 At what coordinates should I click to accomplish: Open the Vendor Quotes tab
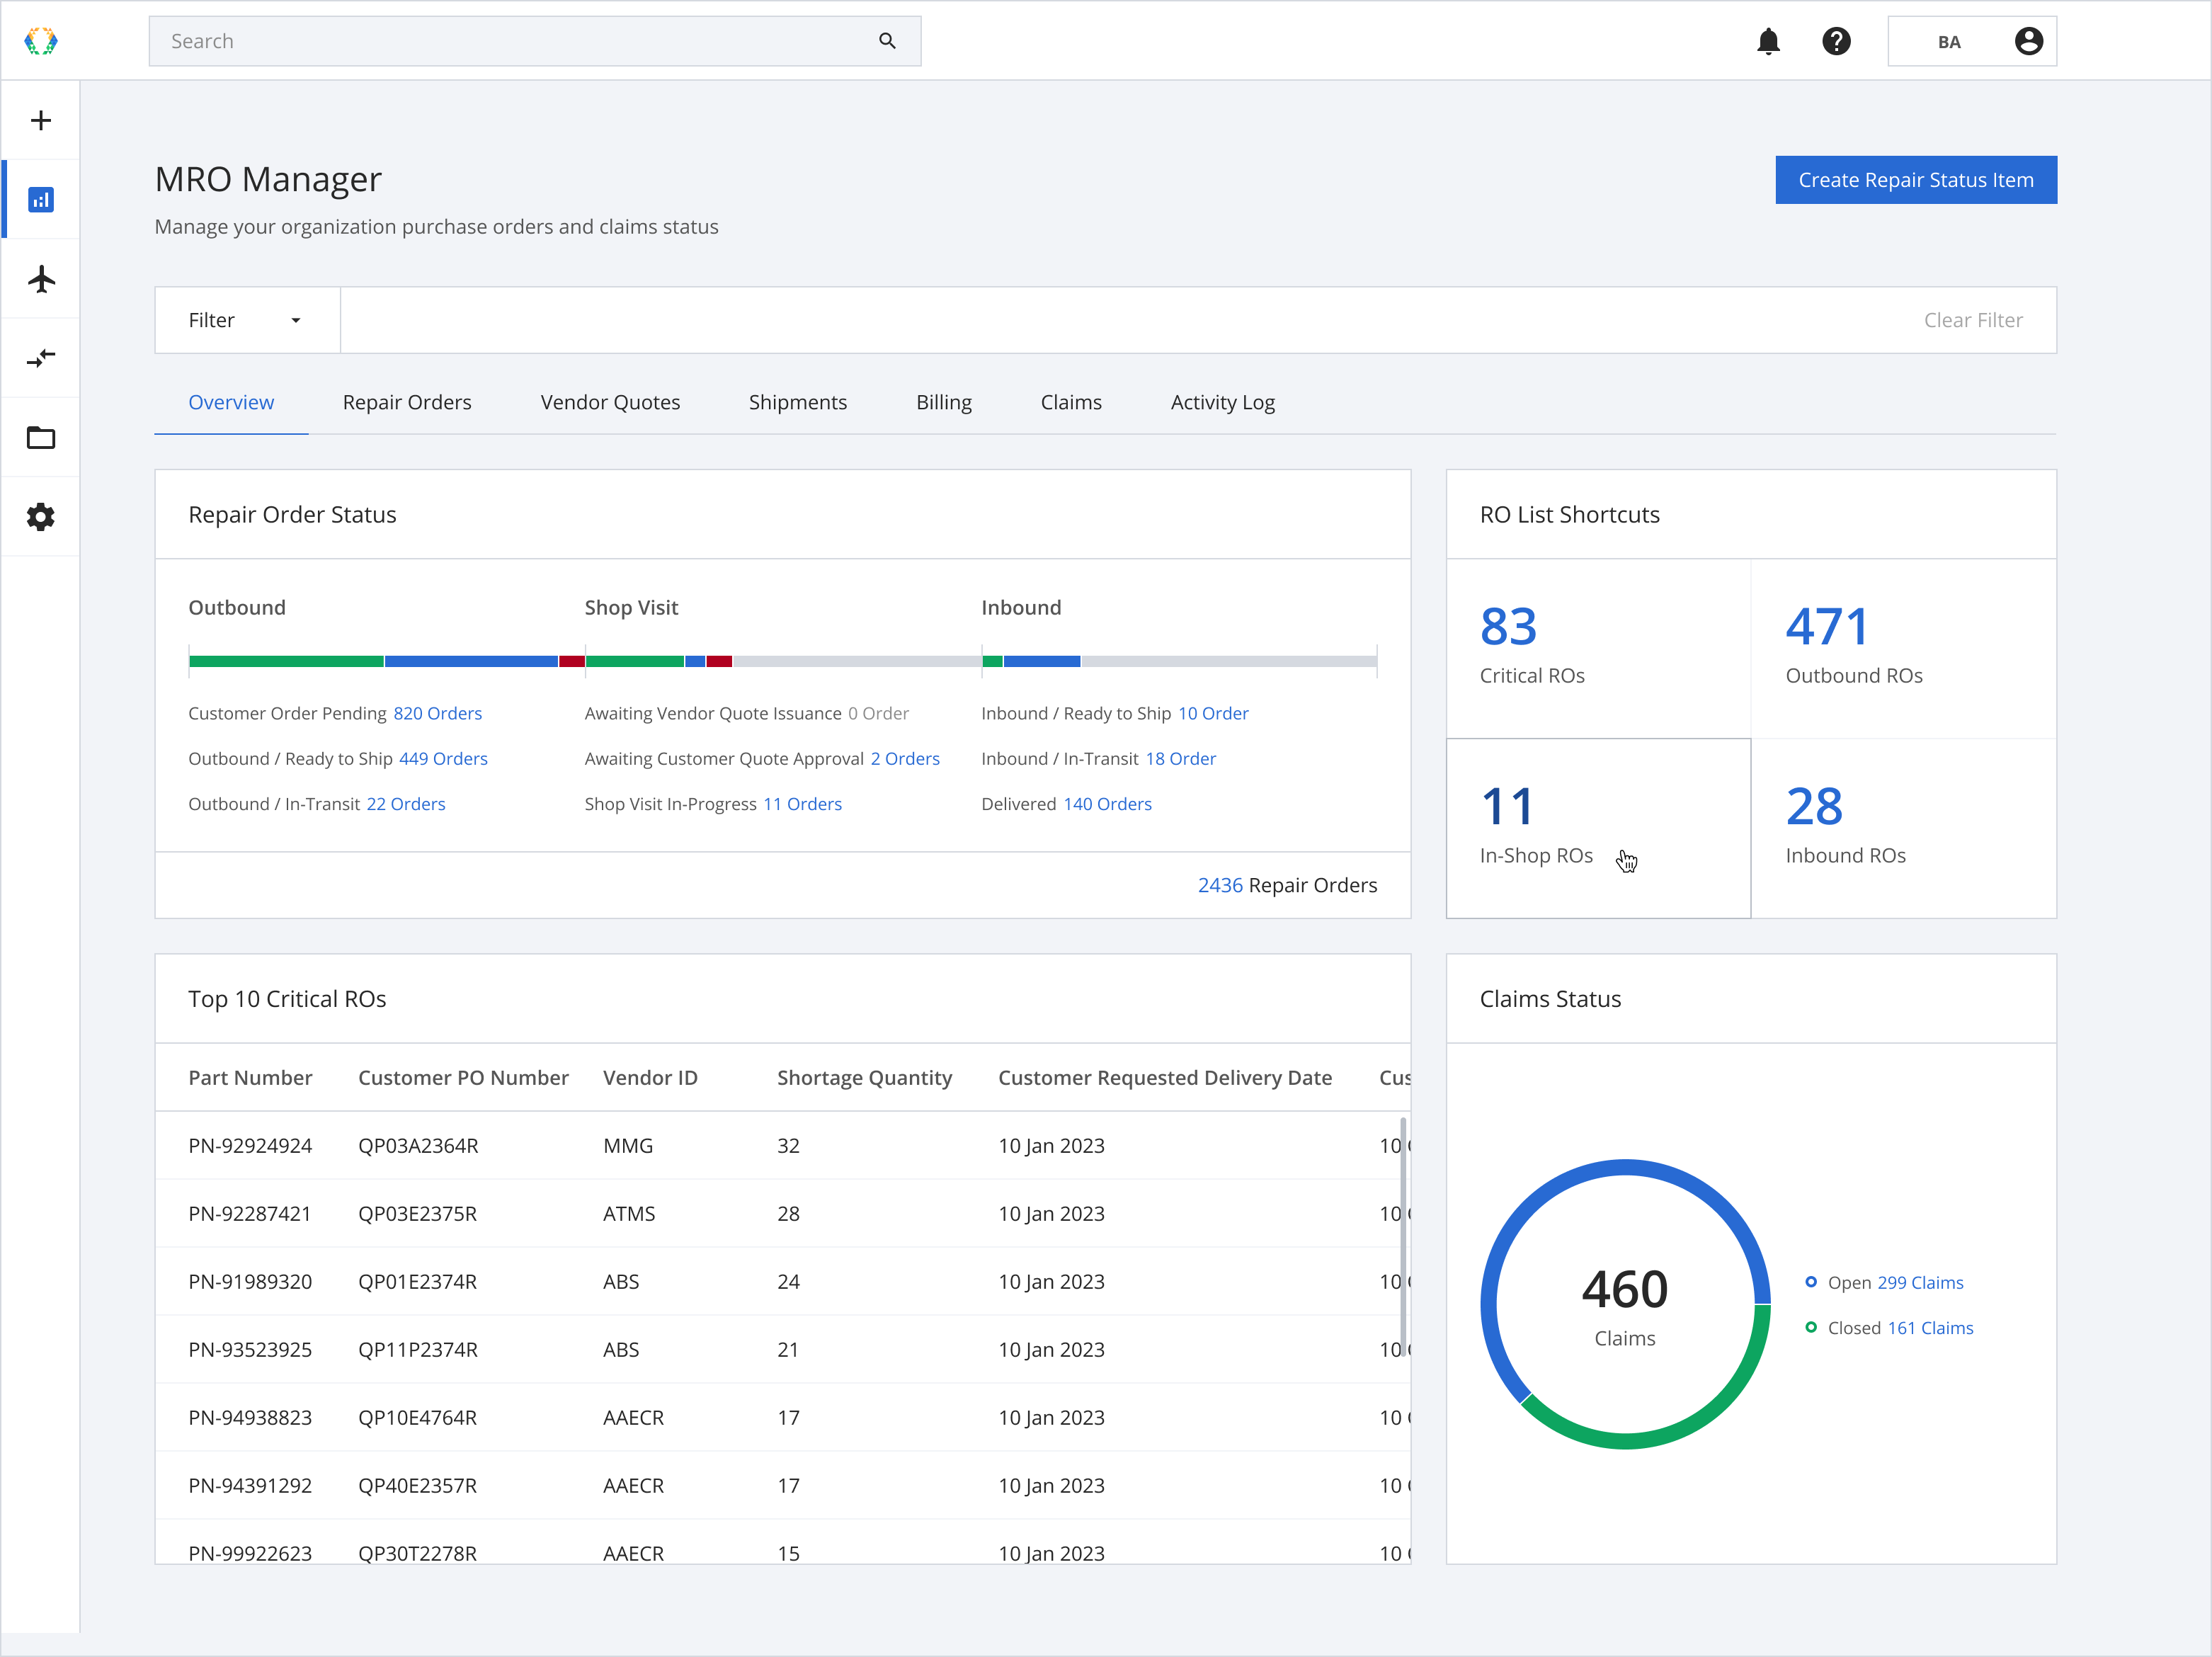pos(610,402)
